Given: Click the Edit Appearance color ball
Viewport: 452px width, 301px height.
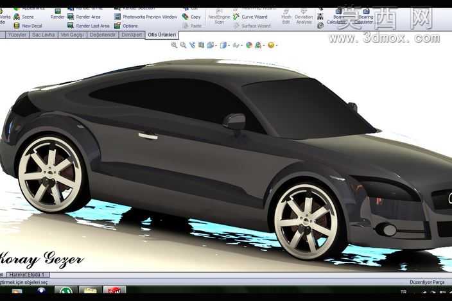Looking at the screenshot, I should (x=249, y=45).
